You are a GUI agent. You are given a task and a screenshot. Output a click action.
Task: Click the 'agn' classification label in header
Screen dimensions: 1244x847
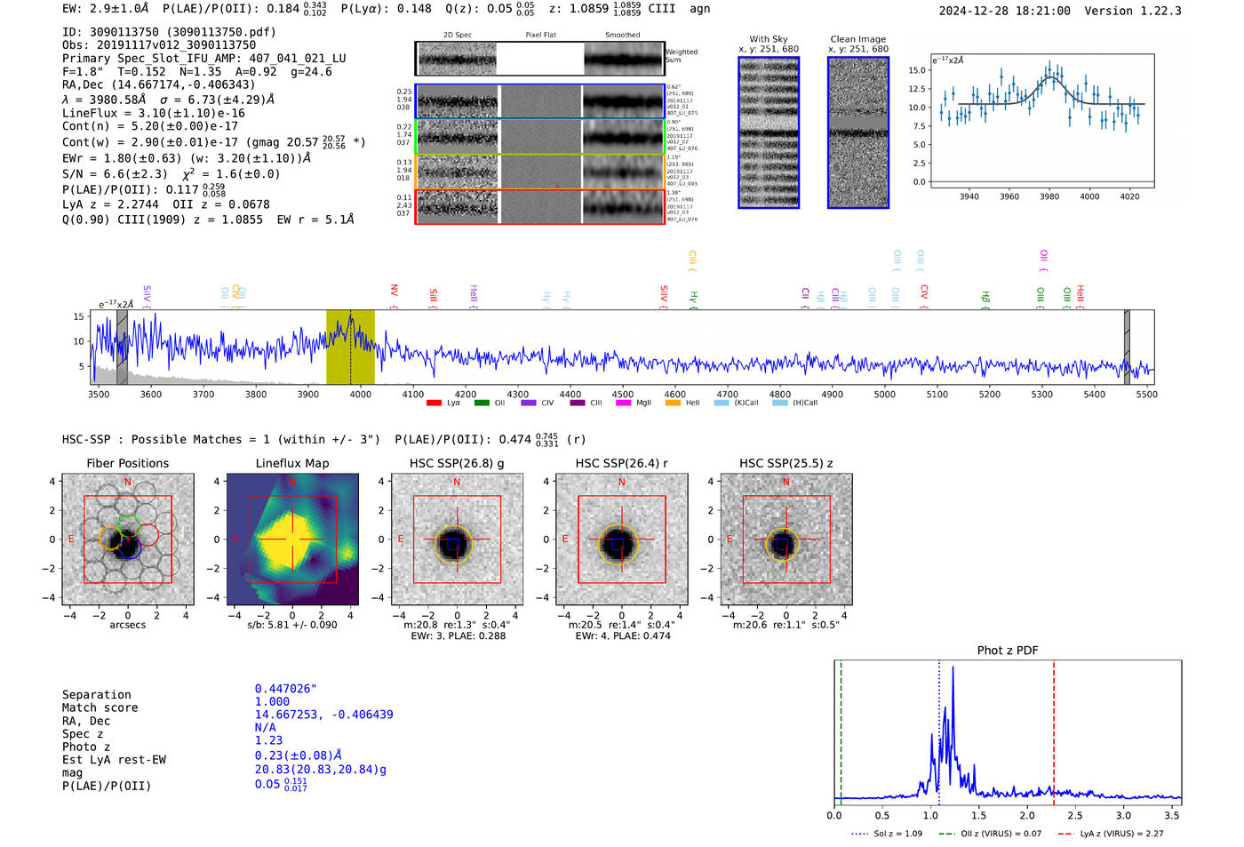pyautogui.click(x=700, y=9)
